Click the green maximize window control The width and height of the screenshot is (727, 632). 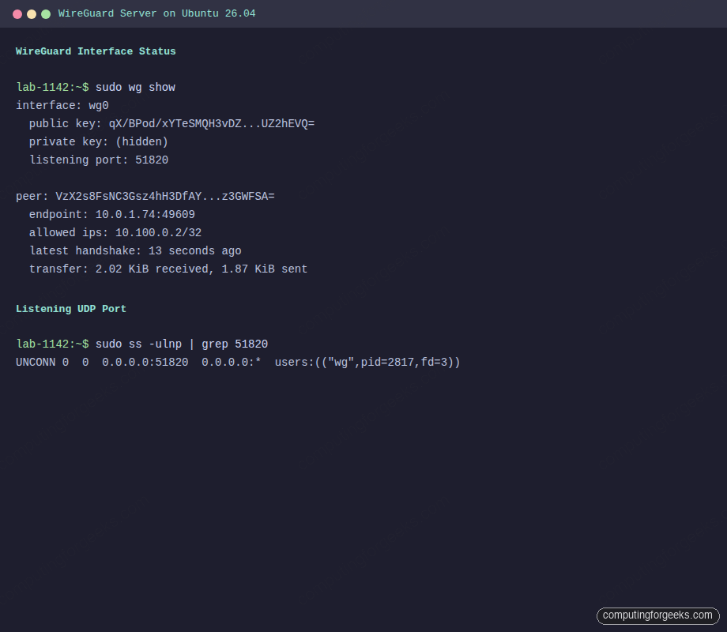pyautogui.click(x=45, y=13)
